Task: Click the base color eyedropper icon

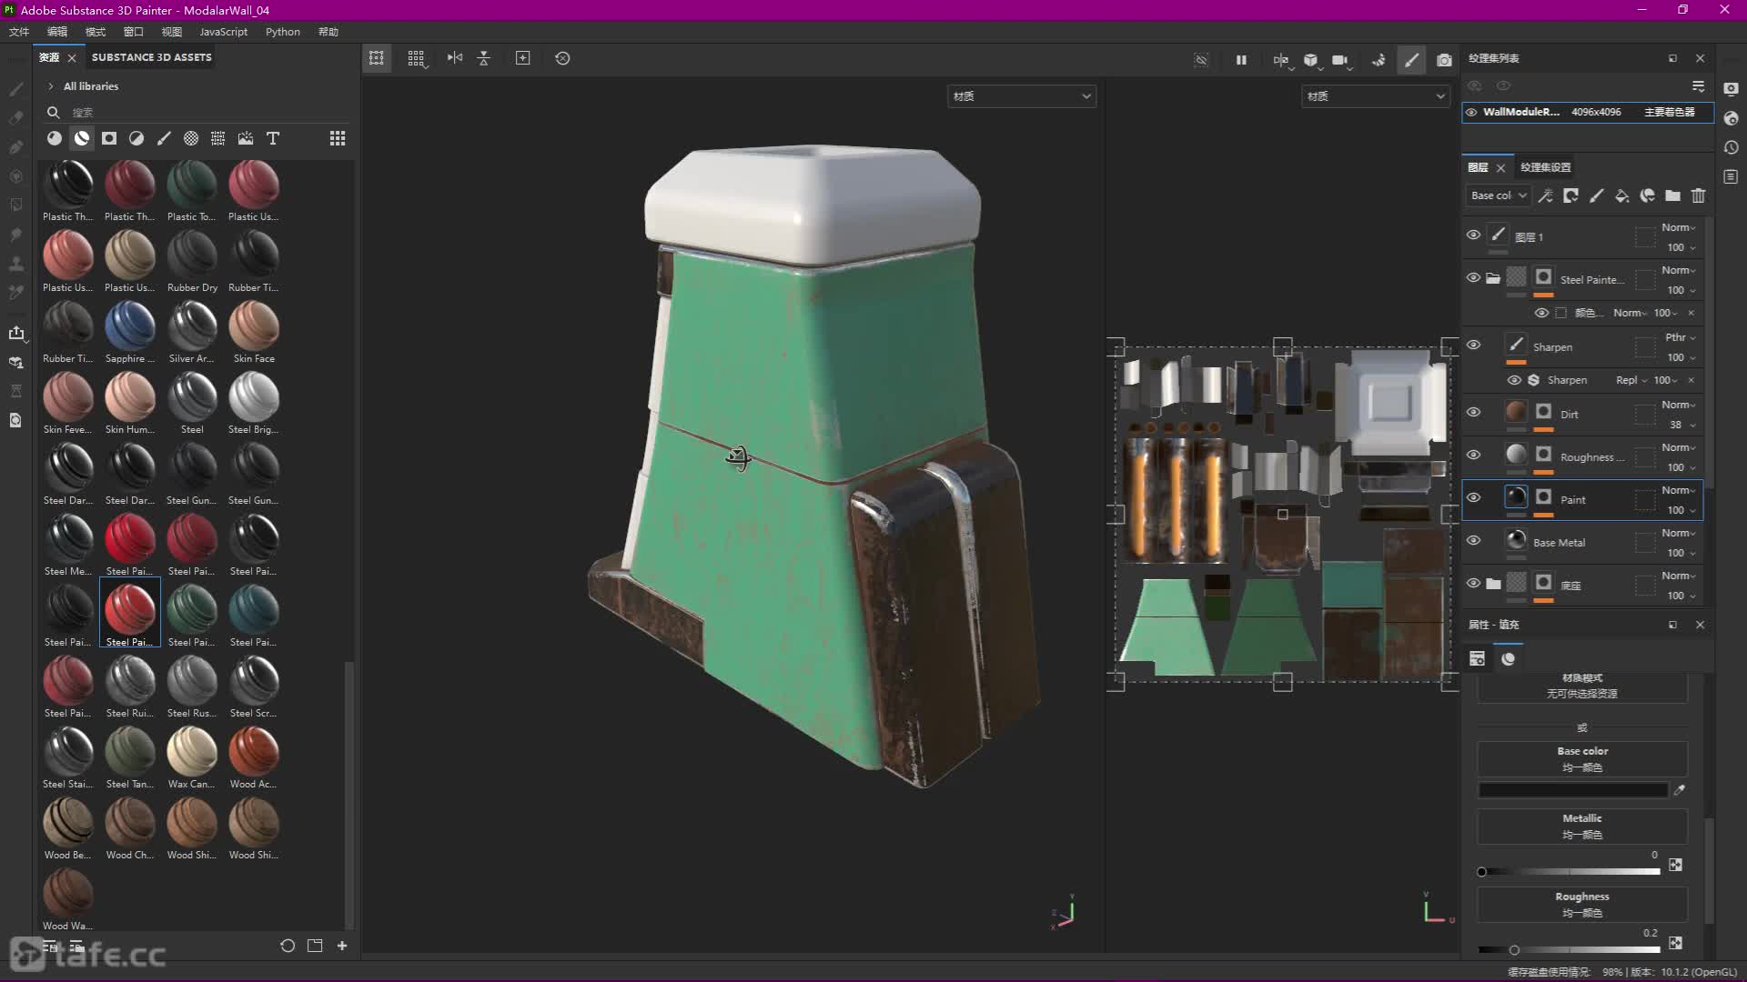Action: coord(1680,790)
